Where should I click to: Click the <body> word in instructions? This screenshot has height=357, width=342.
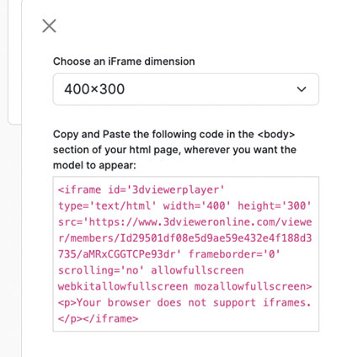pos(275,134)
